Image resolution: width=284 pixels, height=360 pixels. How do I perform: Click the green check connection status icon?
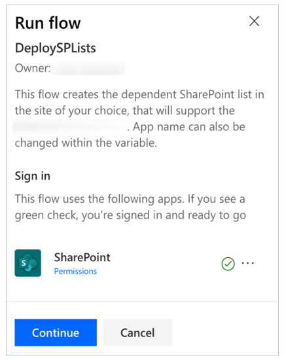[x=228, y=264]
